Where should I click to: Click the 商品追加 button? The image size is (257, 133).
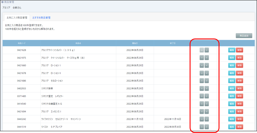click(x=244, y=36)
